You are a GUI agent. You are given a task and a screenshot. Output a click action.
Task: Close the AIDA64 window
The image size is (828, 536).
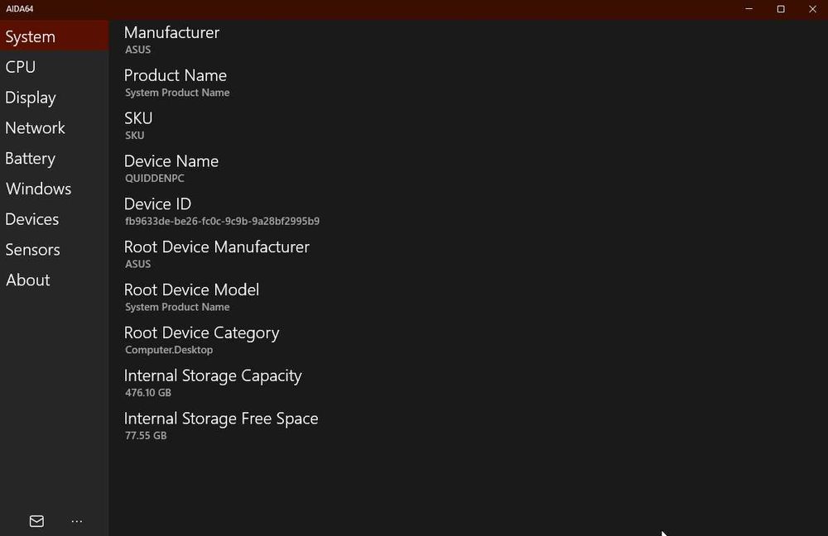(x=811, y=9)
